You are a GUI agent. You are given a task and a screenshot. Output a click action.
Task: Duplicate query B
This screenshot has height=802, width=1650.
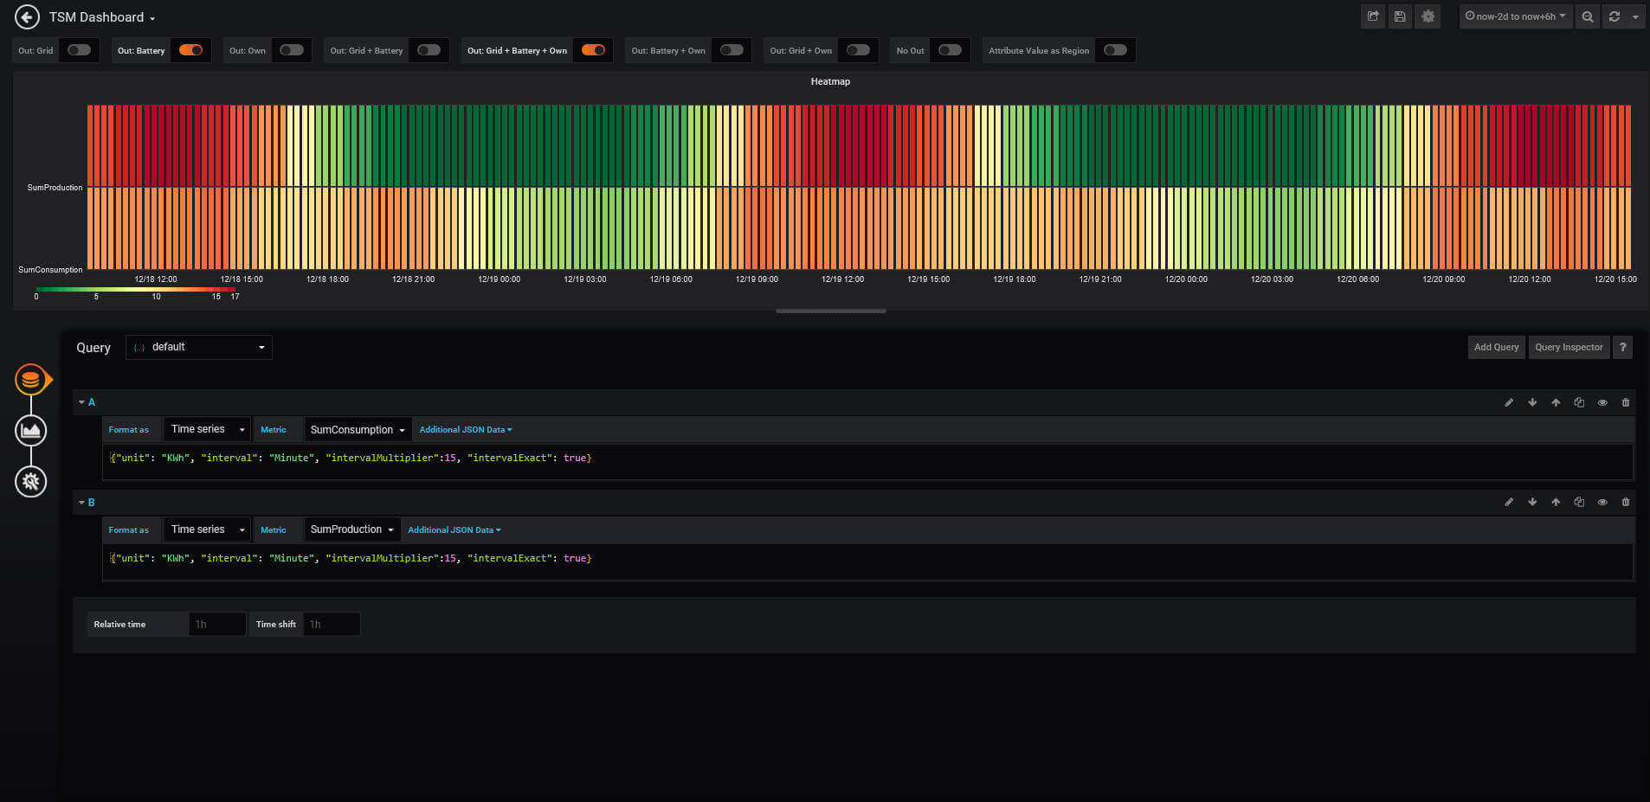(1579, 502)
